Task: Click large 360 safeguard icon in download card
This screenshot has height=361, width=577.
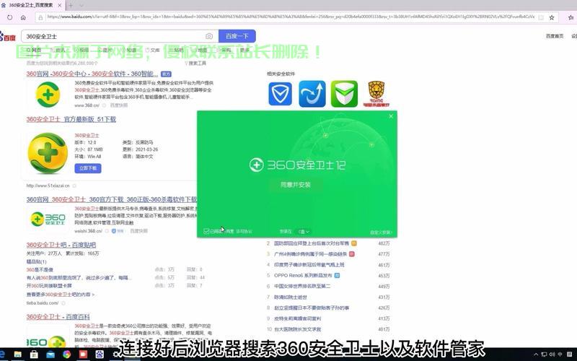Action: click(x=48, y=153)
